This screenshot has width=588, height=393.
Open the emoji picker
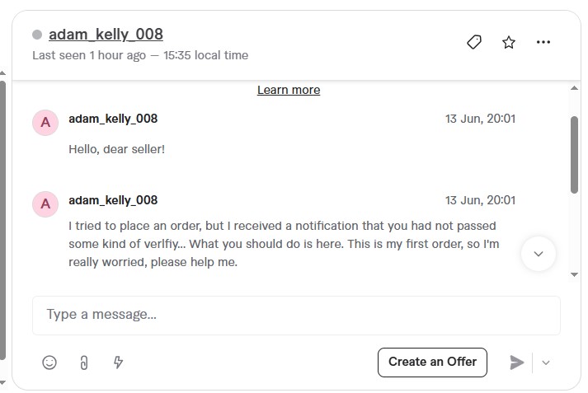(49, 363)
